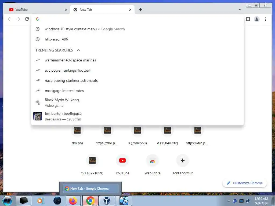This screenshot has height=206, width=275.
Task: Click the Customize Chrome button
Action: pyautogui.click(x=245, y=183)
